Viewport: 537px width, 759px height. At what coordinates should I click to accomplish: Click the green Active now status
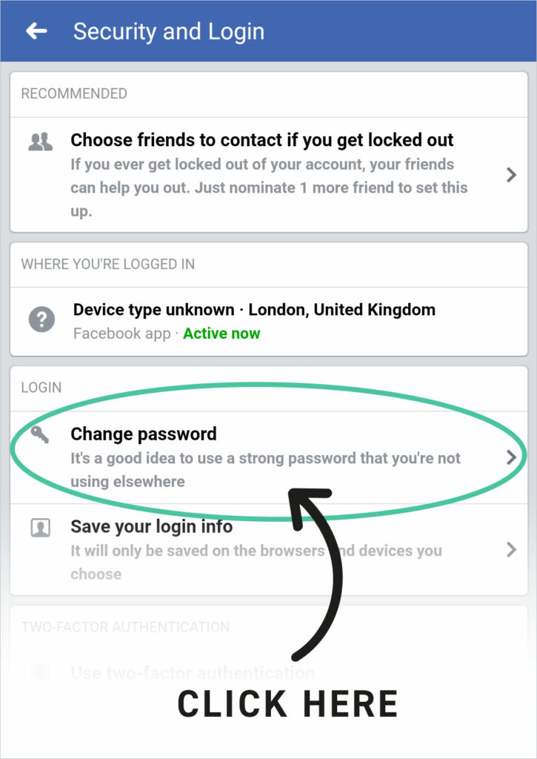[221, 334]
